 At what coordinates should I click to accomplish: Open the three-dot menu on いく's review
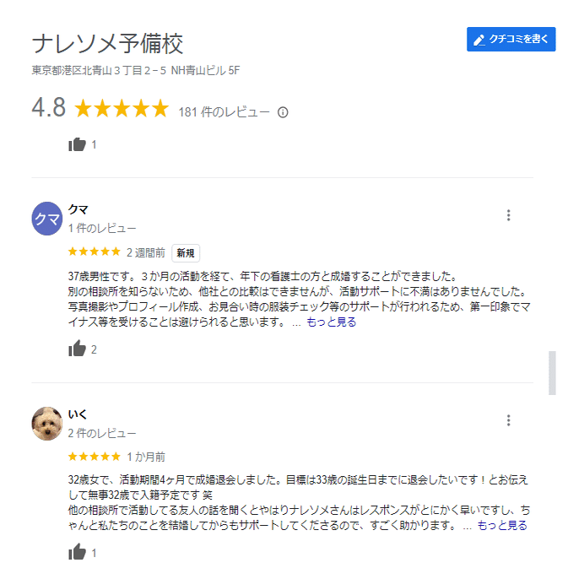(x=508, y=420)
